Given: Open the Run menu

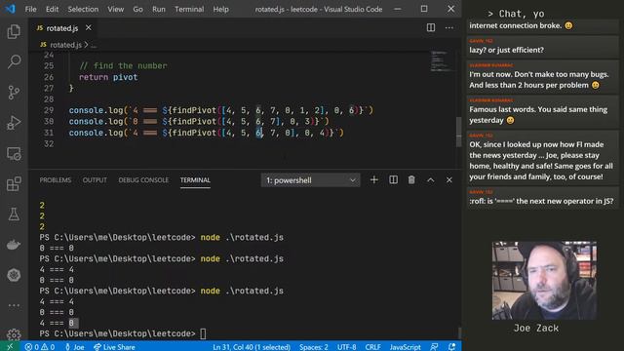Looking at the screenshot, I should 158,9.
